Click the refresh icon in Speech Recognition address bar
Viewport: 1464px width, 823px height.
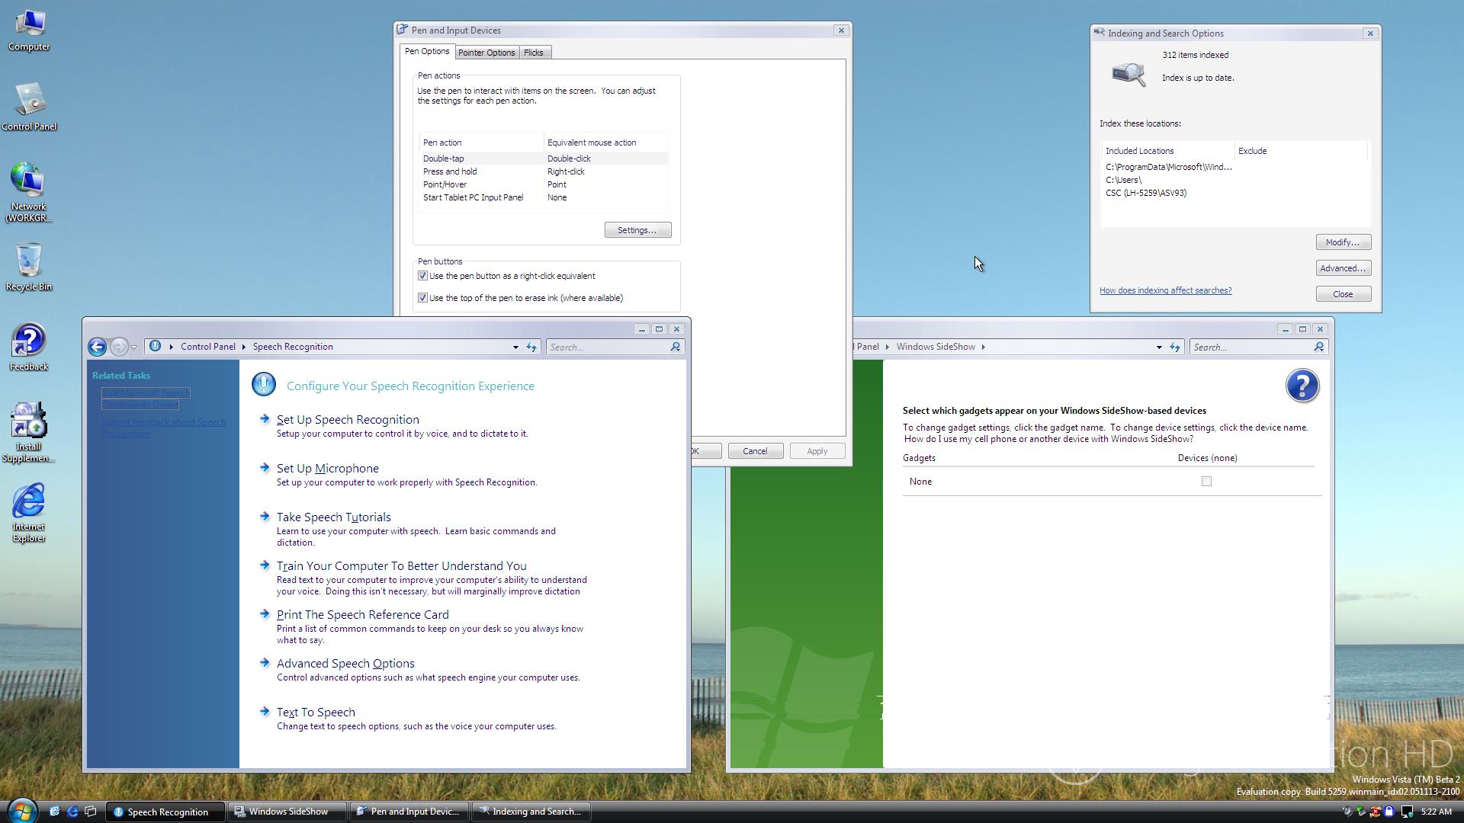point(531,347)
